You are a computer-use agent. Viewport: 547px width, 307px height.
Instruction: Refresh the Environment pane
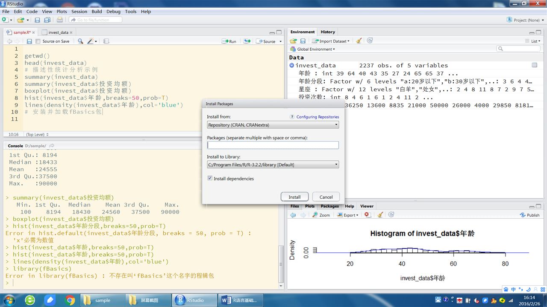[x=370, y=41]
